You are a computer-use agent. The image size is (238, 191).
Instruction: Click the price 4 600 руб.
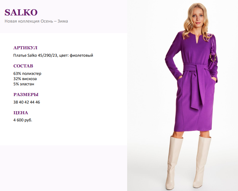tap(23, 120)
